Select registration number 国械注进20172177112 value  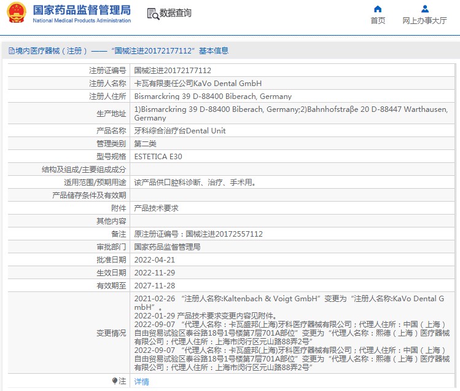tap(173, 71)
